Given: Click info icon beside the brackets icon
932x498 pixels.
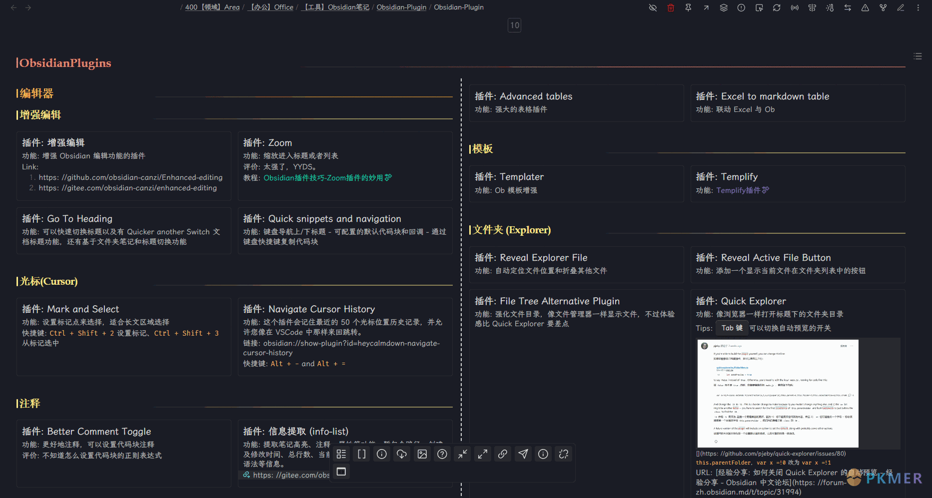Looking at the screenshot, I should click(382, 454).
